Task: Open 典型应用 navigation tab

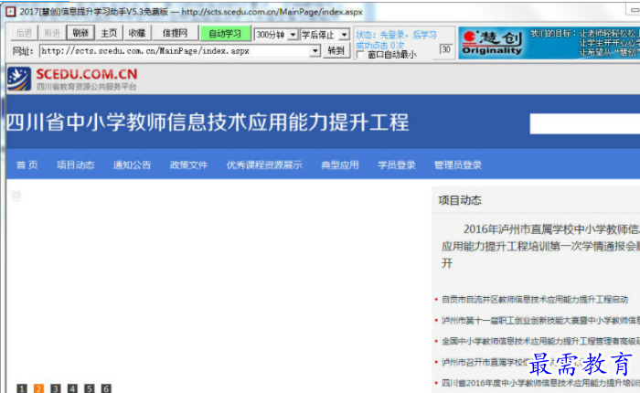Action: coord(339,165)
